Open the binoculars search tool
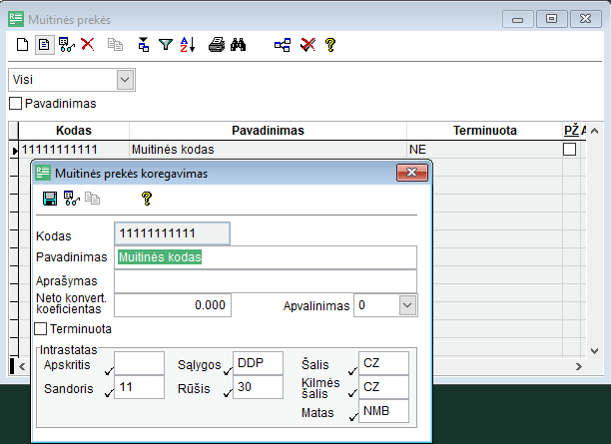Viewport: 611px width, 444px height. pos(238,45)
